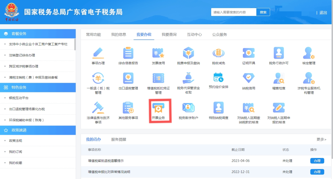The height and width of the screenshot is (179, 333).
Task: Open 综合信息报告 icon
Action: pyautogui.click(x=128, y=53)
